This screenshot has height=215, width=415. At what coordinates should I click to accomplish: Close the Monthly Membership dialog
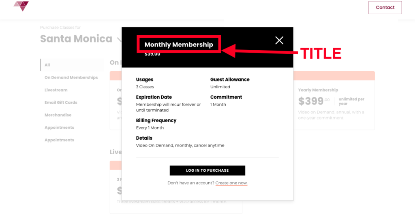(x=279, y=40)
